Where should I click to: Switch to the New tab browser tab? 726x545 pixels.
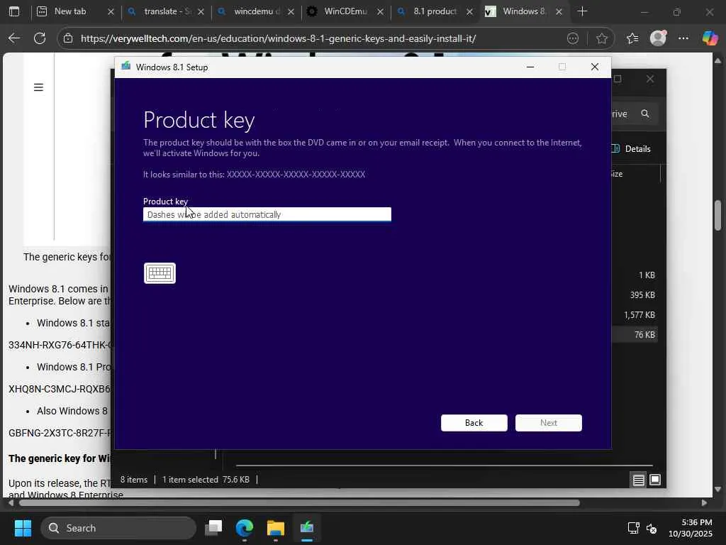click(x=69, y=11)
